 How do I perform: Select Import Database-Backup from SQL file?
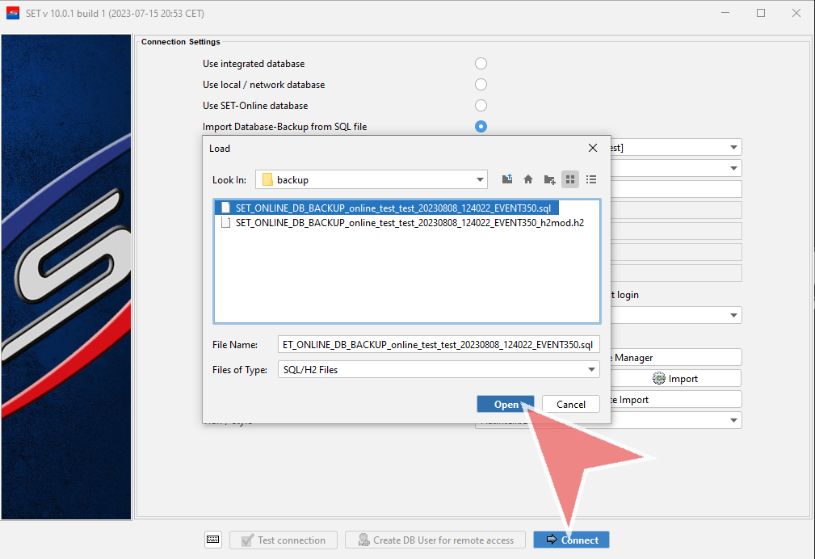[481, 127]
